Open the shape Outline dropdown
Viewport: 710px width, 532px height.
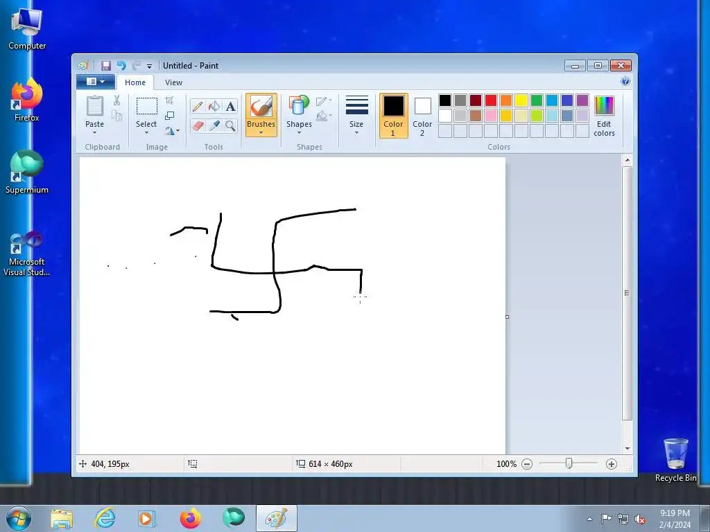[x=324, y=101]
